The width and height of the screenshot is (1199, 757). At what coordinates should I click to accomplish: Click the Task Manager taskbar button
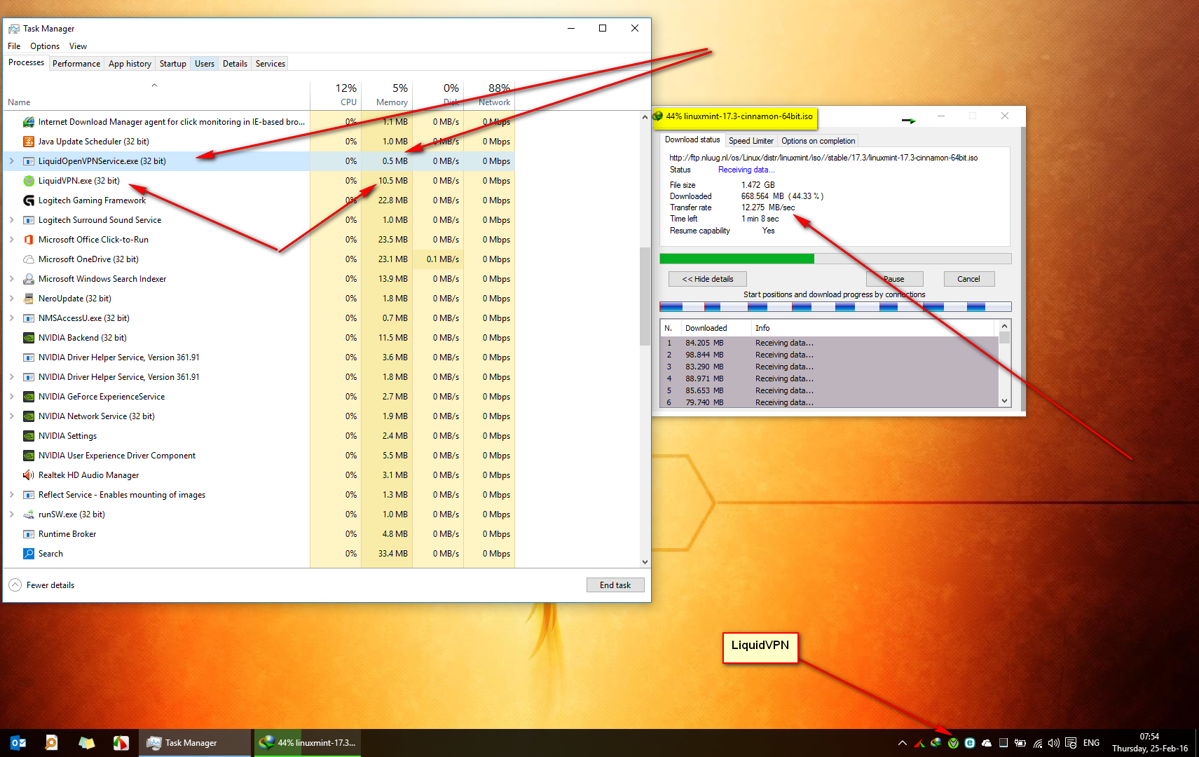tap(195, 743)
